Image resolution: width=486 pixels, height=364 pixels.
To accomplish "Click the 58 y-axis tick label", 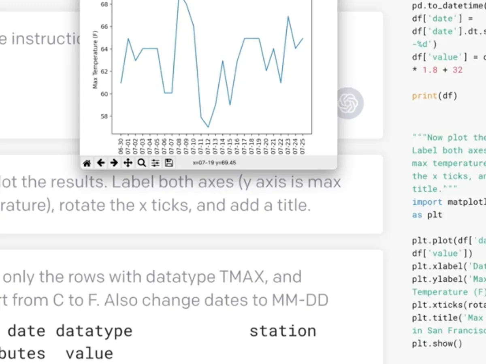I will 104,116.
